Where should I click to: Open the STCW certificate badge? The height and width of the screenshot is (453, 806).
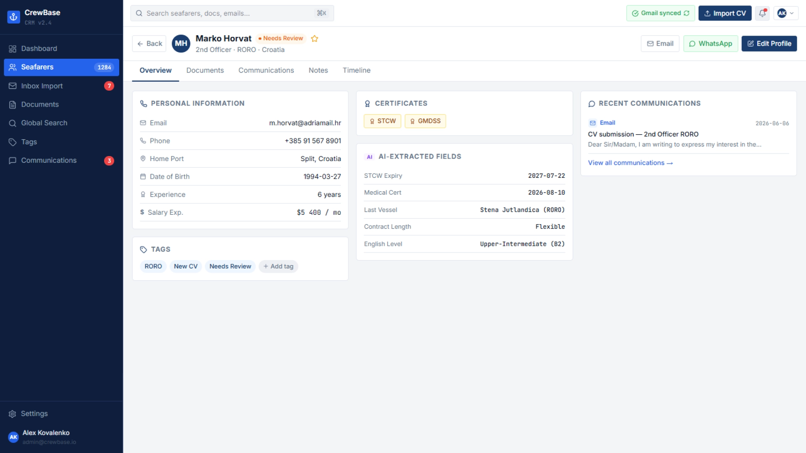pyautogui.click(x=382, y=121)
